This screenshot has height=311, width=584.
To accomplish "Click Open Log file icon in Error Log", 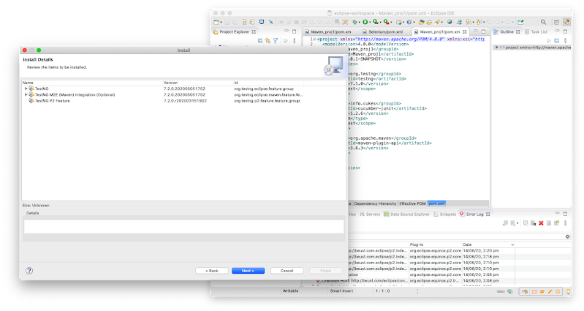I will 549,223.
